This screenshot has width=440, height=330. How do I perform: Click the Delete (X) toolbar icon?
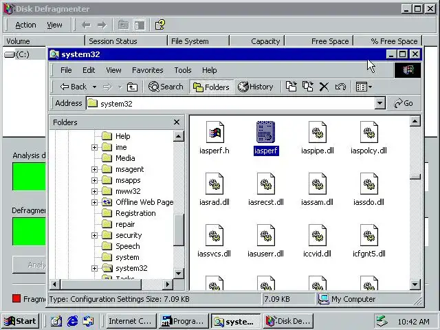[324, 87]
